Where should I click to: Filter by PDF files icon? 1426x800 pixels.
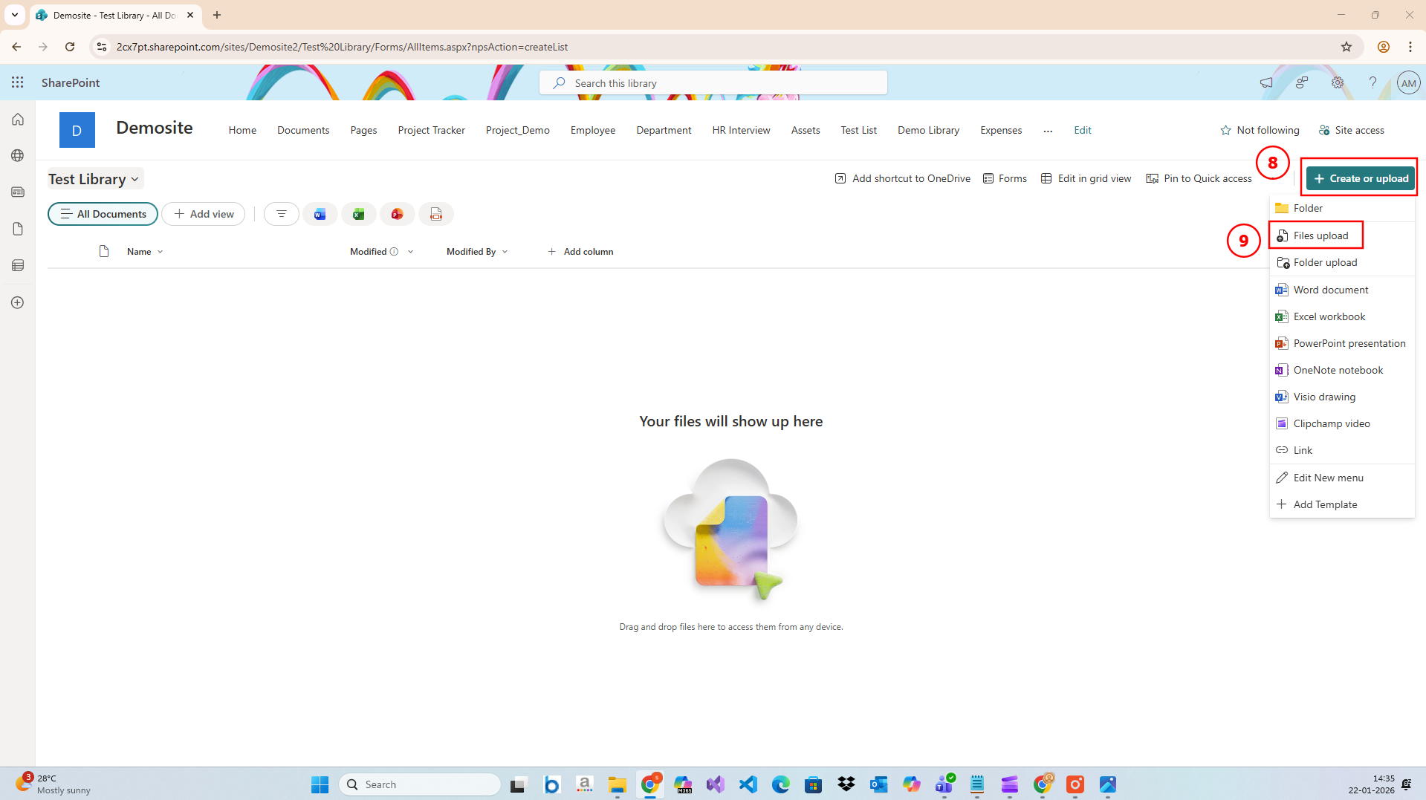(436, 214)
